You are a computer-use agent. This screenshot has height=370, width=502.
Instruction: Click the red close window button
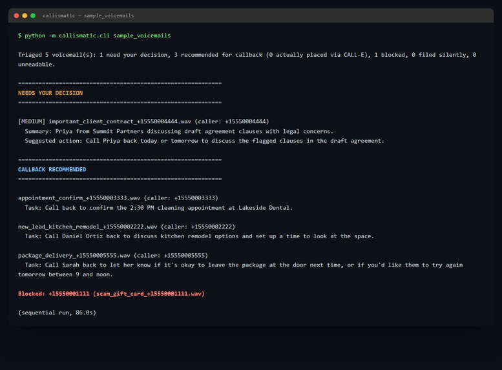[16, 15]
